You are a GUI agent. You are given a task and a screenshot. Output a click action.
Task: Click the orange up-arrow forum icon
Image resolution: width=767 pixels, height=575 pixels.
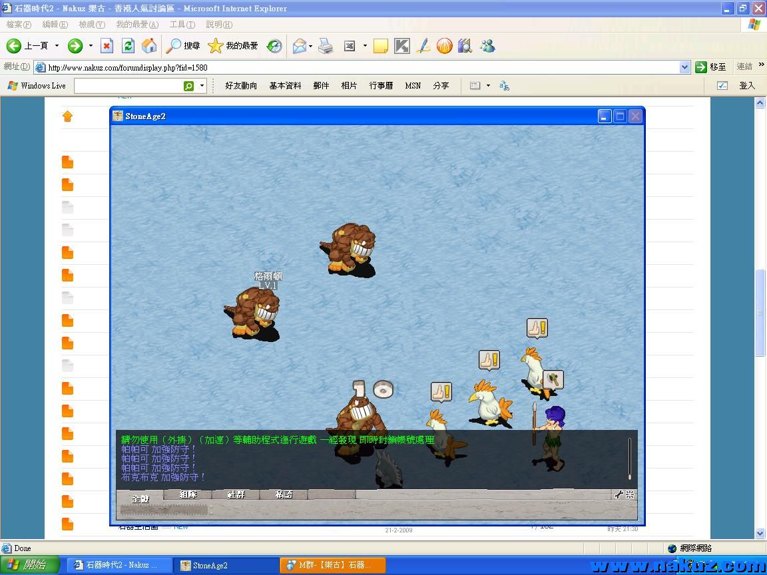(x=67, y=116)
